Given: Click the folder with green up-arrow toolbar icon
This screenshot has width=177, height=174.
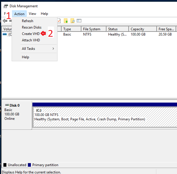Looking at the screenshot, I should pyautogui.click(x=66, y=21).
